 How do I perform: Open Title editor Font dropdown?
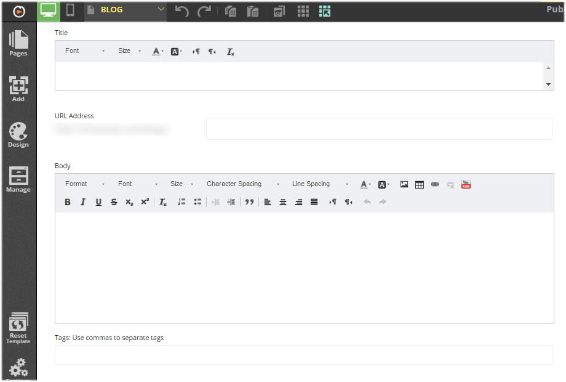click(85, 51)
